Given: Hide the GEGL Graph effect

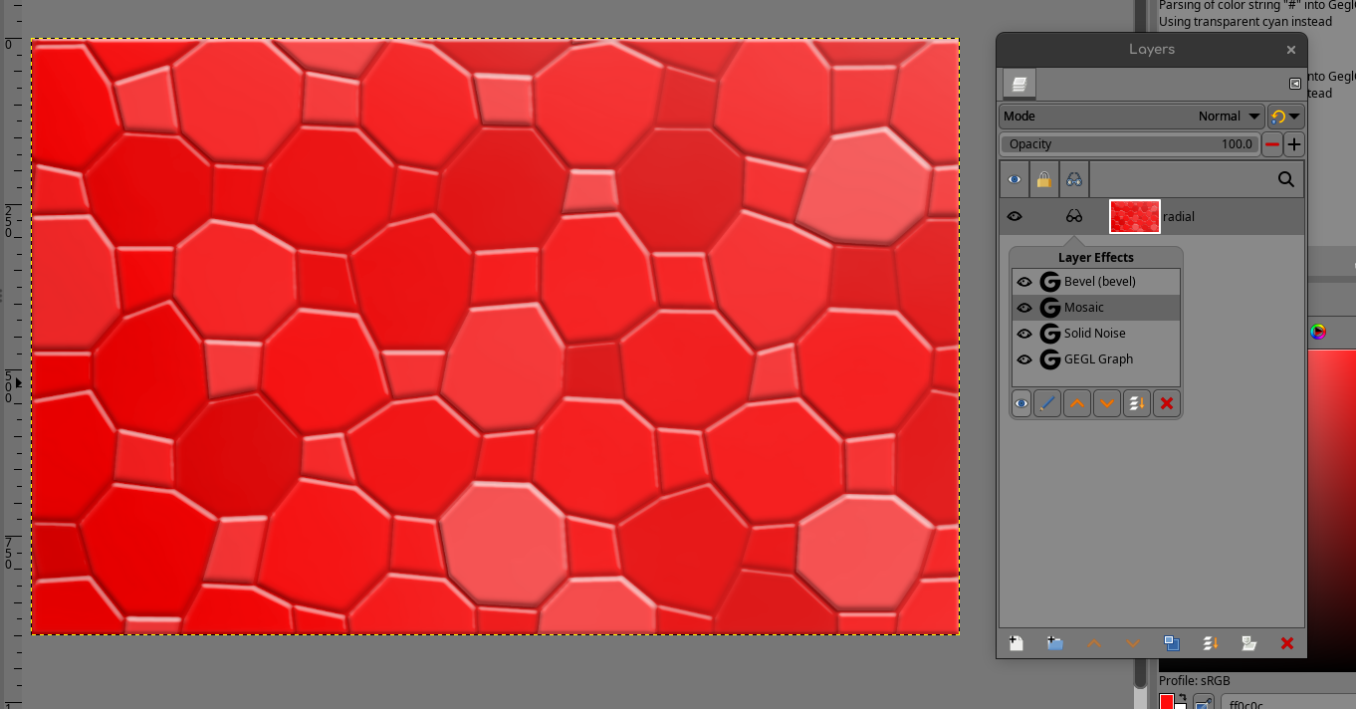Looking at the screenshot, I should pos(1024,359).
